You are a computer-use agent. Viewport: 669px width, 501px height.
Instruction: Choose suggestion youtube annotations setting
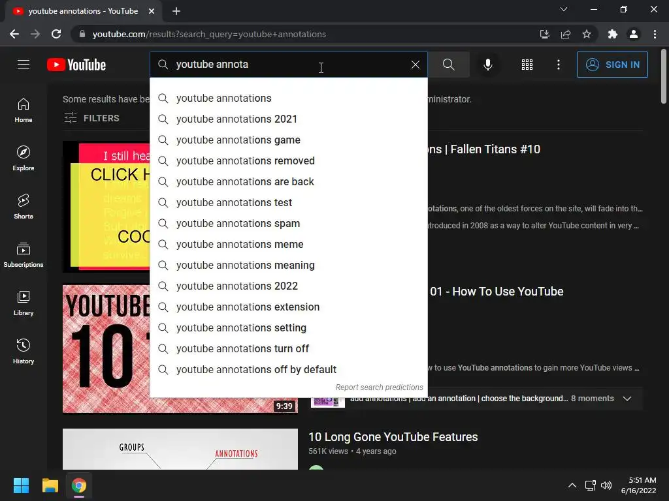pos(288,327)
